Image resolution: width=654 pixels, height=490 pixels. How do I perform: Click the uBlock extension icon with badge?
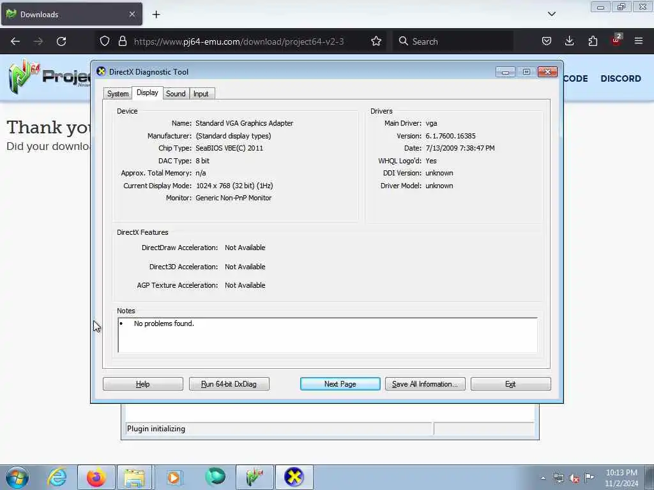pyautogui.click(x=616, y=40)
